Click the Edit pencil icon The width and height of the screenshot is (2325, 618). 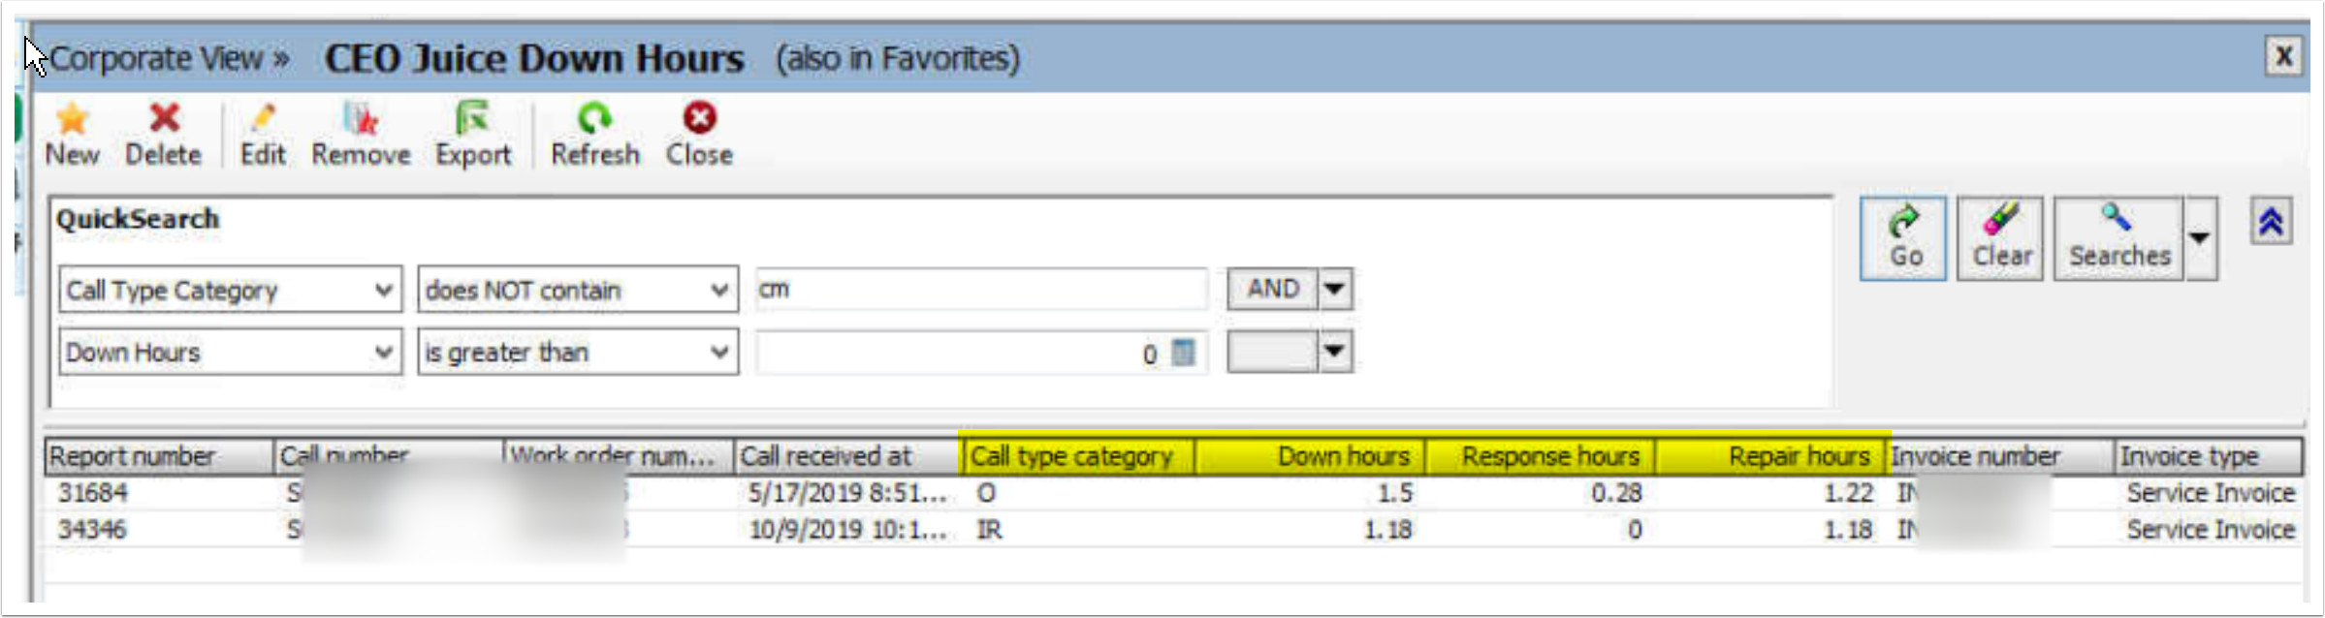pos(263,119)
